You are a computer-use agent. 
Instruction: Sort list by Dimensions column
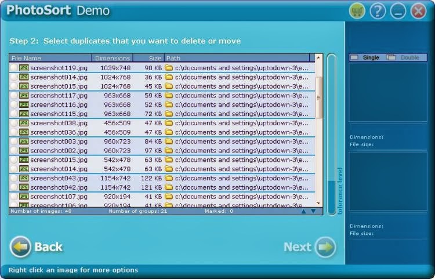(113, 58)
